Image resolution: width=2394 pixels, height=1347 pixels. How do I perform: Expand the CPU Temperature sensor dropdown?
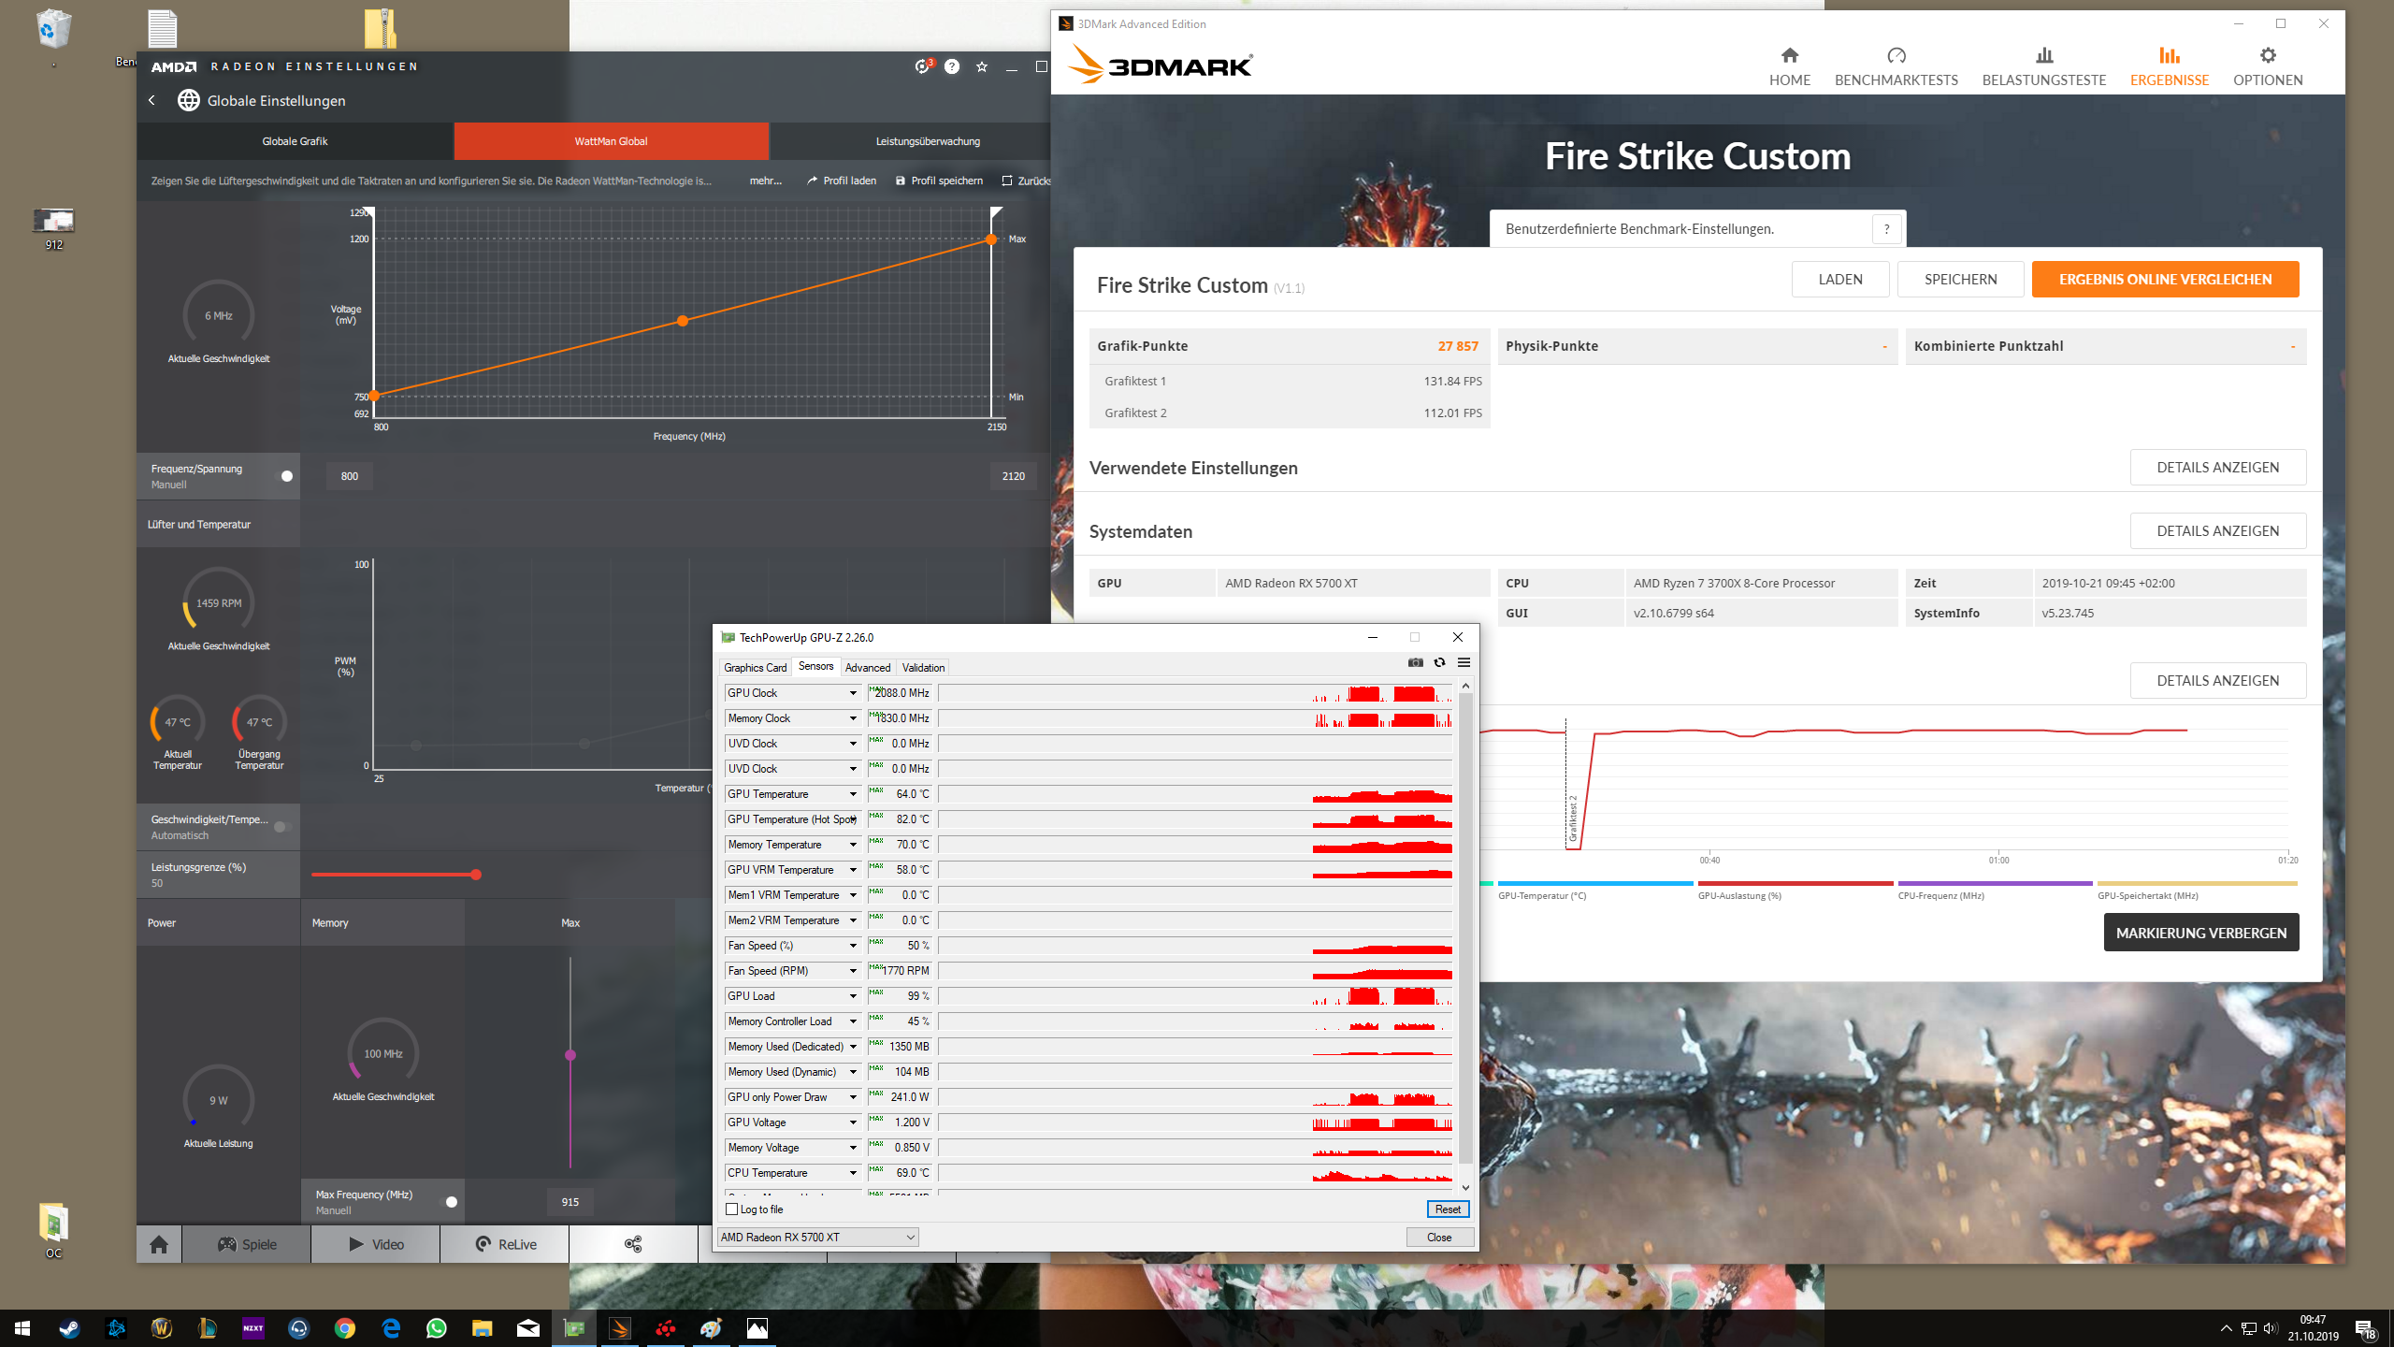point(853,1173)
